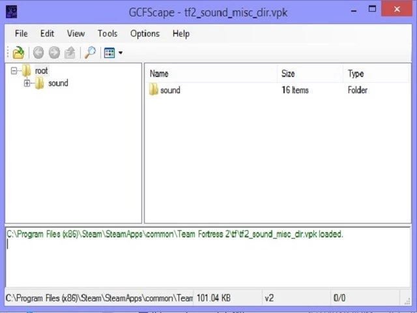
Task: Click the root folder icon in tree
Action: click(x=27, y=70)
